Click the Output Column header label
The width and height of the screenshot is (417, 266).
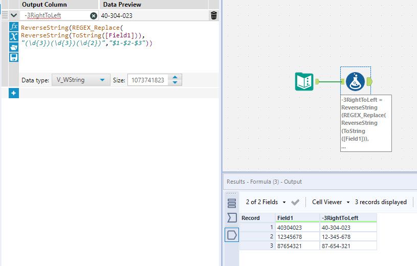(x=45, y=5)
